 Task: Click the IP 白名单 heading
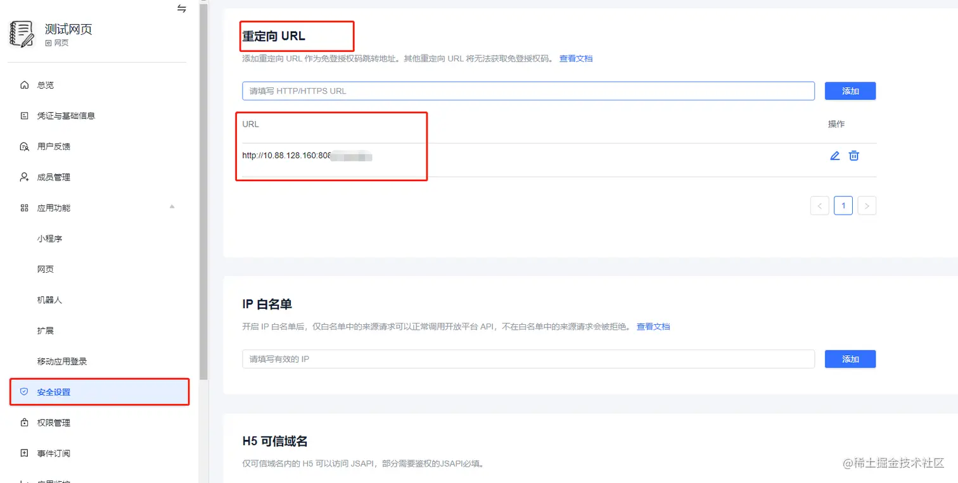pos(267,304)
